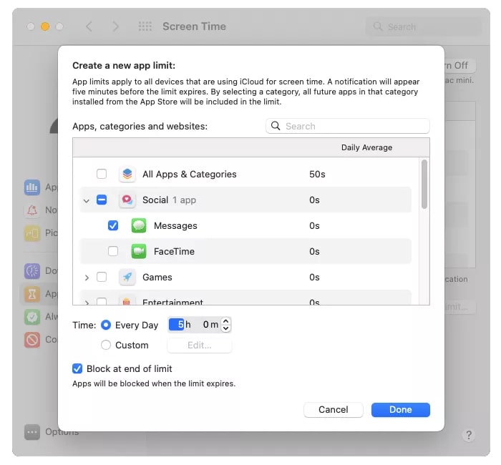Select the Every Day radio button
The image size is (501, 465).
coord(106,325)
